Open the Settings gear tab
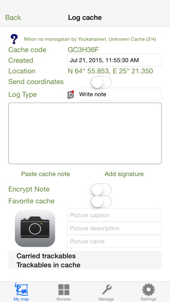Screen dimensions: 170x302 point(148,292)
